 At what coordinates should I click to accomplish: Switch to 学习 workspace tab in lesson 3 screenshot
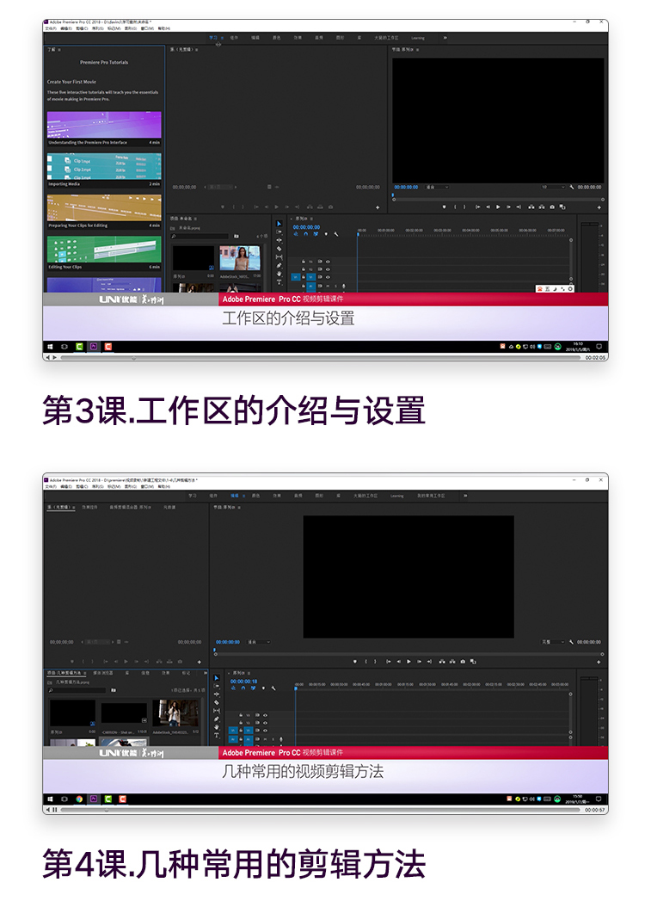click(212, 38)
